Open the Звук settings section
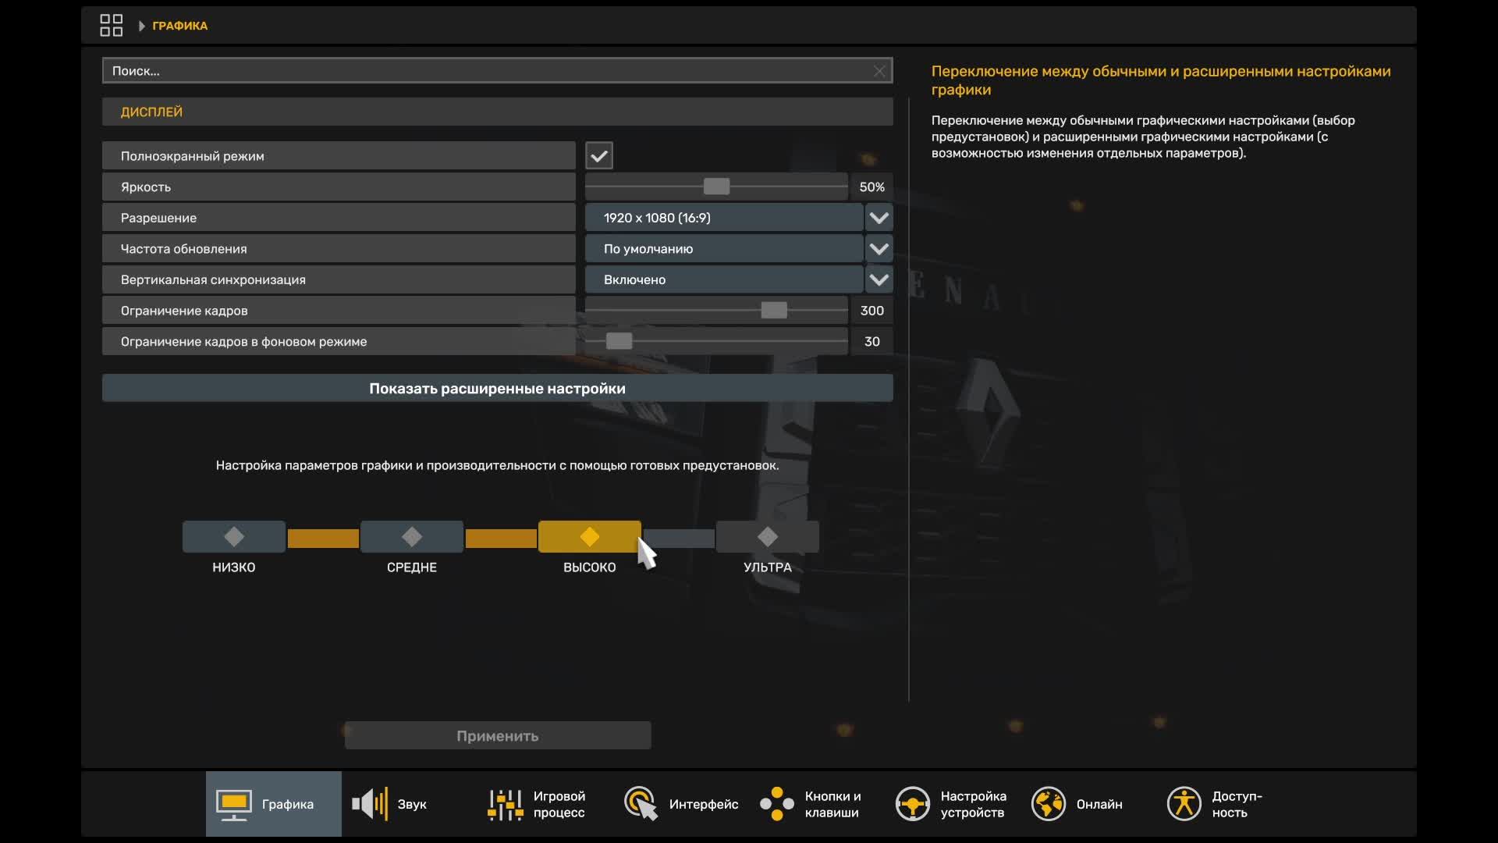This screenshot has height=843, width=1498. pyautogui.click(x=390, y=804)
